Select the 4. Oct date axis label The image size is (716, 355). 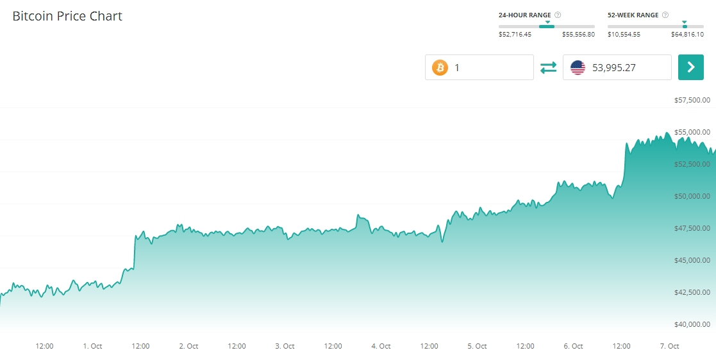point(381,346)
